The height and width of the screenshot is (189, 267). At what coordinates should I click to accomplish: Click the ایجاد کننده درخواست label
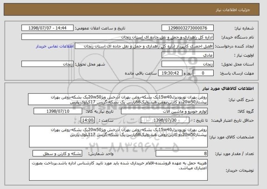[x=235, y=46]
